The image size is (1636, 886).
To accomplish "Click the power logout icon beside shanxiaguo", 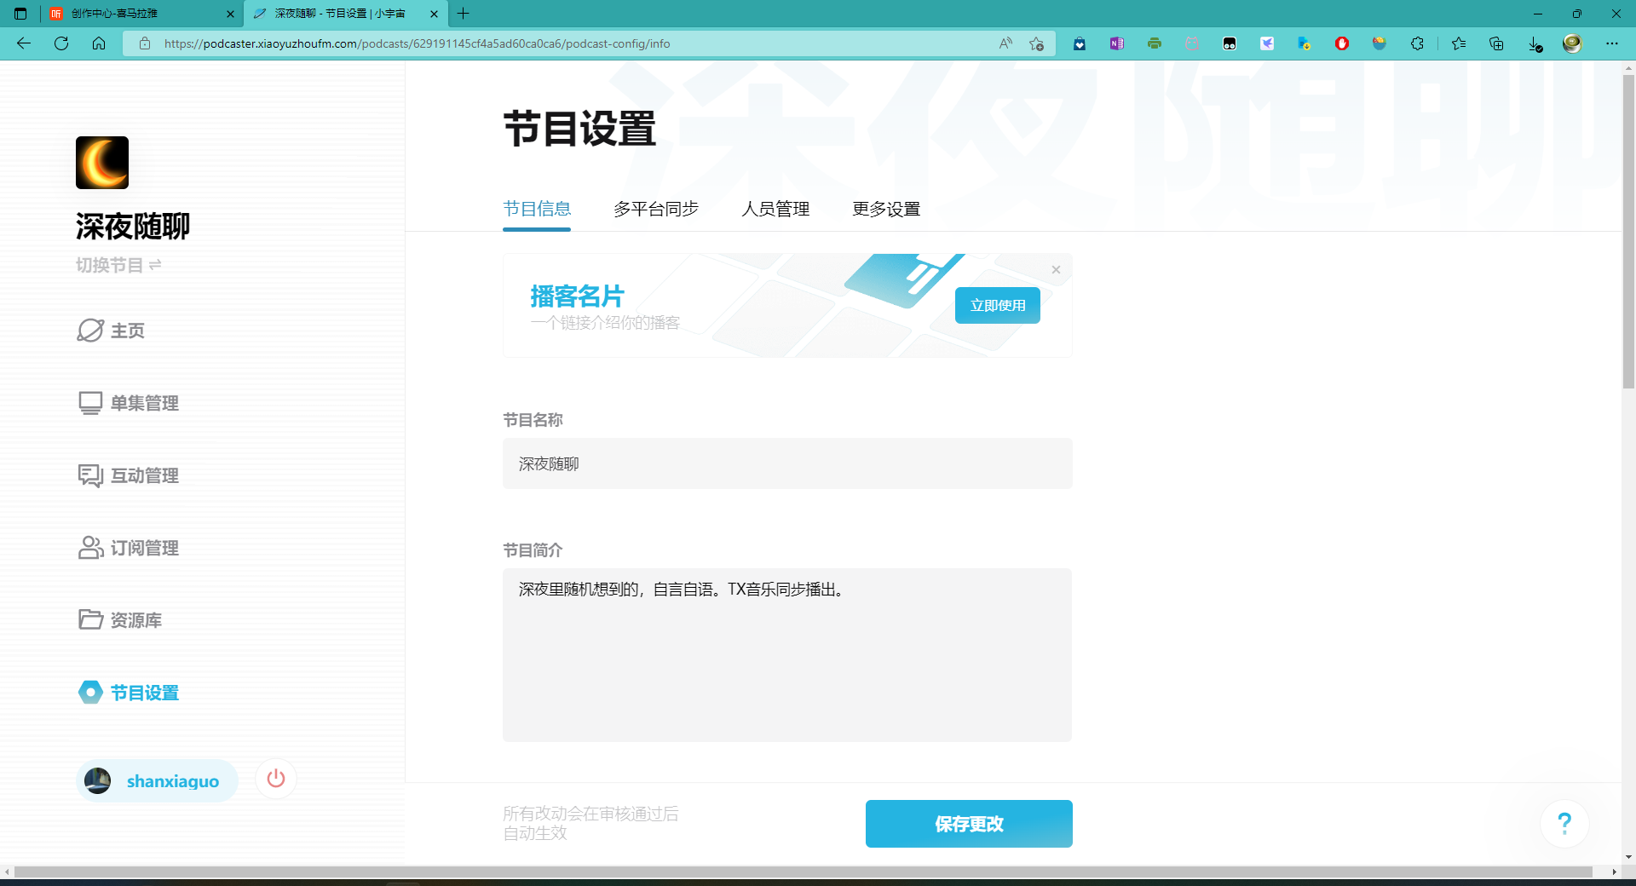I will coord(275,779).
